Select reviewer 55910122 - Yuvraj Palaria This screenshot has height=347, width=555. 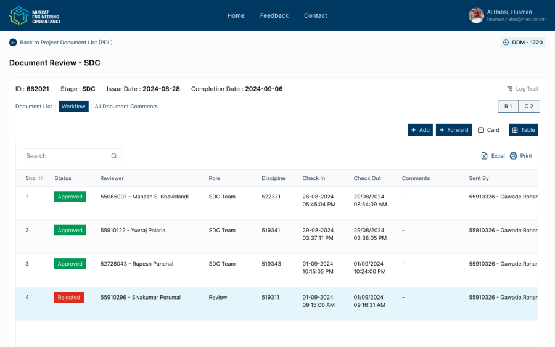tap(133, 231)
